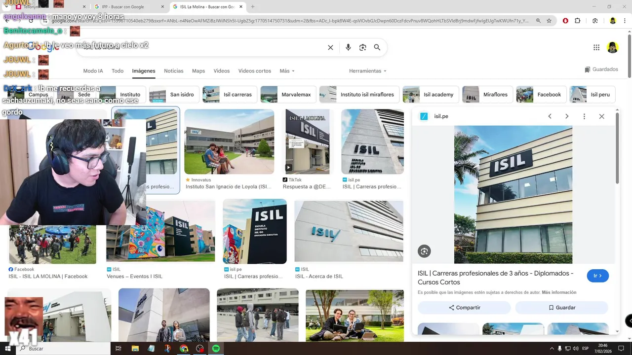Screen dimensions: 632x355
Task: Open Spotify from the taskbar
Action: [216, 349]
